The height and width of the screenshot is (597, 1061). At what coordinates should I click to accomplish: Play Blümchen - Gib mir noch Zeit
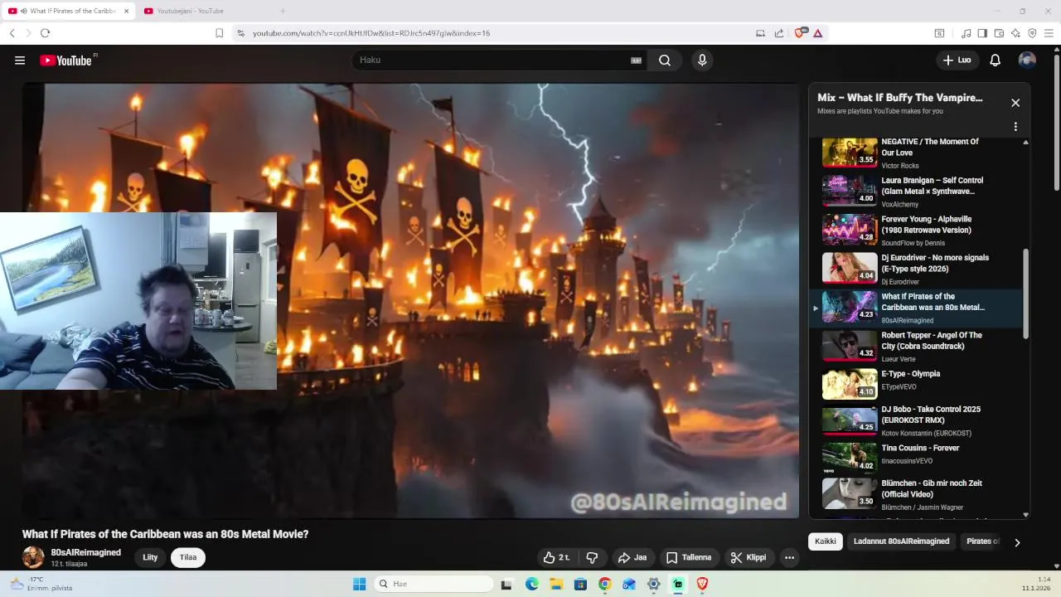click(916, 494)
